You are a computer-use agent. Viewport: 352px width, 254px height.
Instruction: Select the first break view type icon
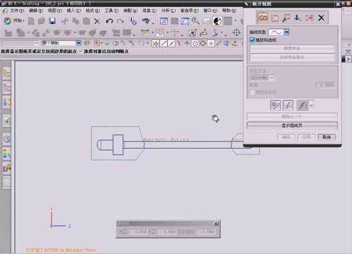(262, 18)
